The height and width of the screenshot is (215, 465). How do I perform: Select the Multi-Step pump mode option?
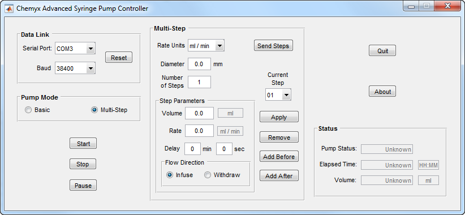[x=110, y=110]
